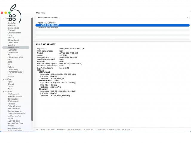The height and width of the screenshot is (143, 191).
Task: Select Diagnosztika in the sidebar
Action: 13,28
